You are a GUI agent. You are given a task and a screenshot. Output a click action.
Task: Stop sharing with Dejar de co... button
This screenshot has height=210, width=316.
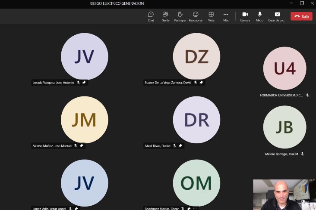pyautogui.click(x=277, y=16)
